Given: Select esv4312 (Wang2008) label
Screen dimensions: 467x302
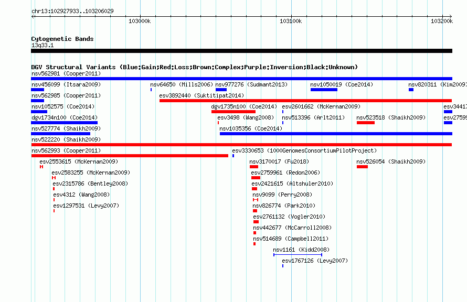Looking at the screenshot, I should [81, 195].
